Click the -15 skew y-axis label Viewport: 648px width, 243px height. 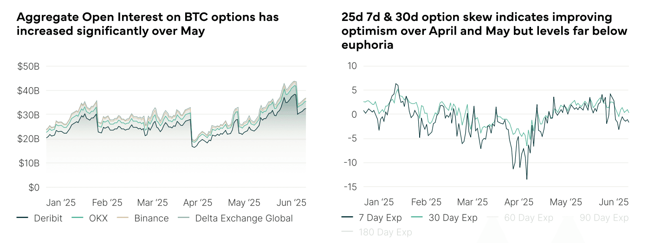(x=350, y=187)
